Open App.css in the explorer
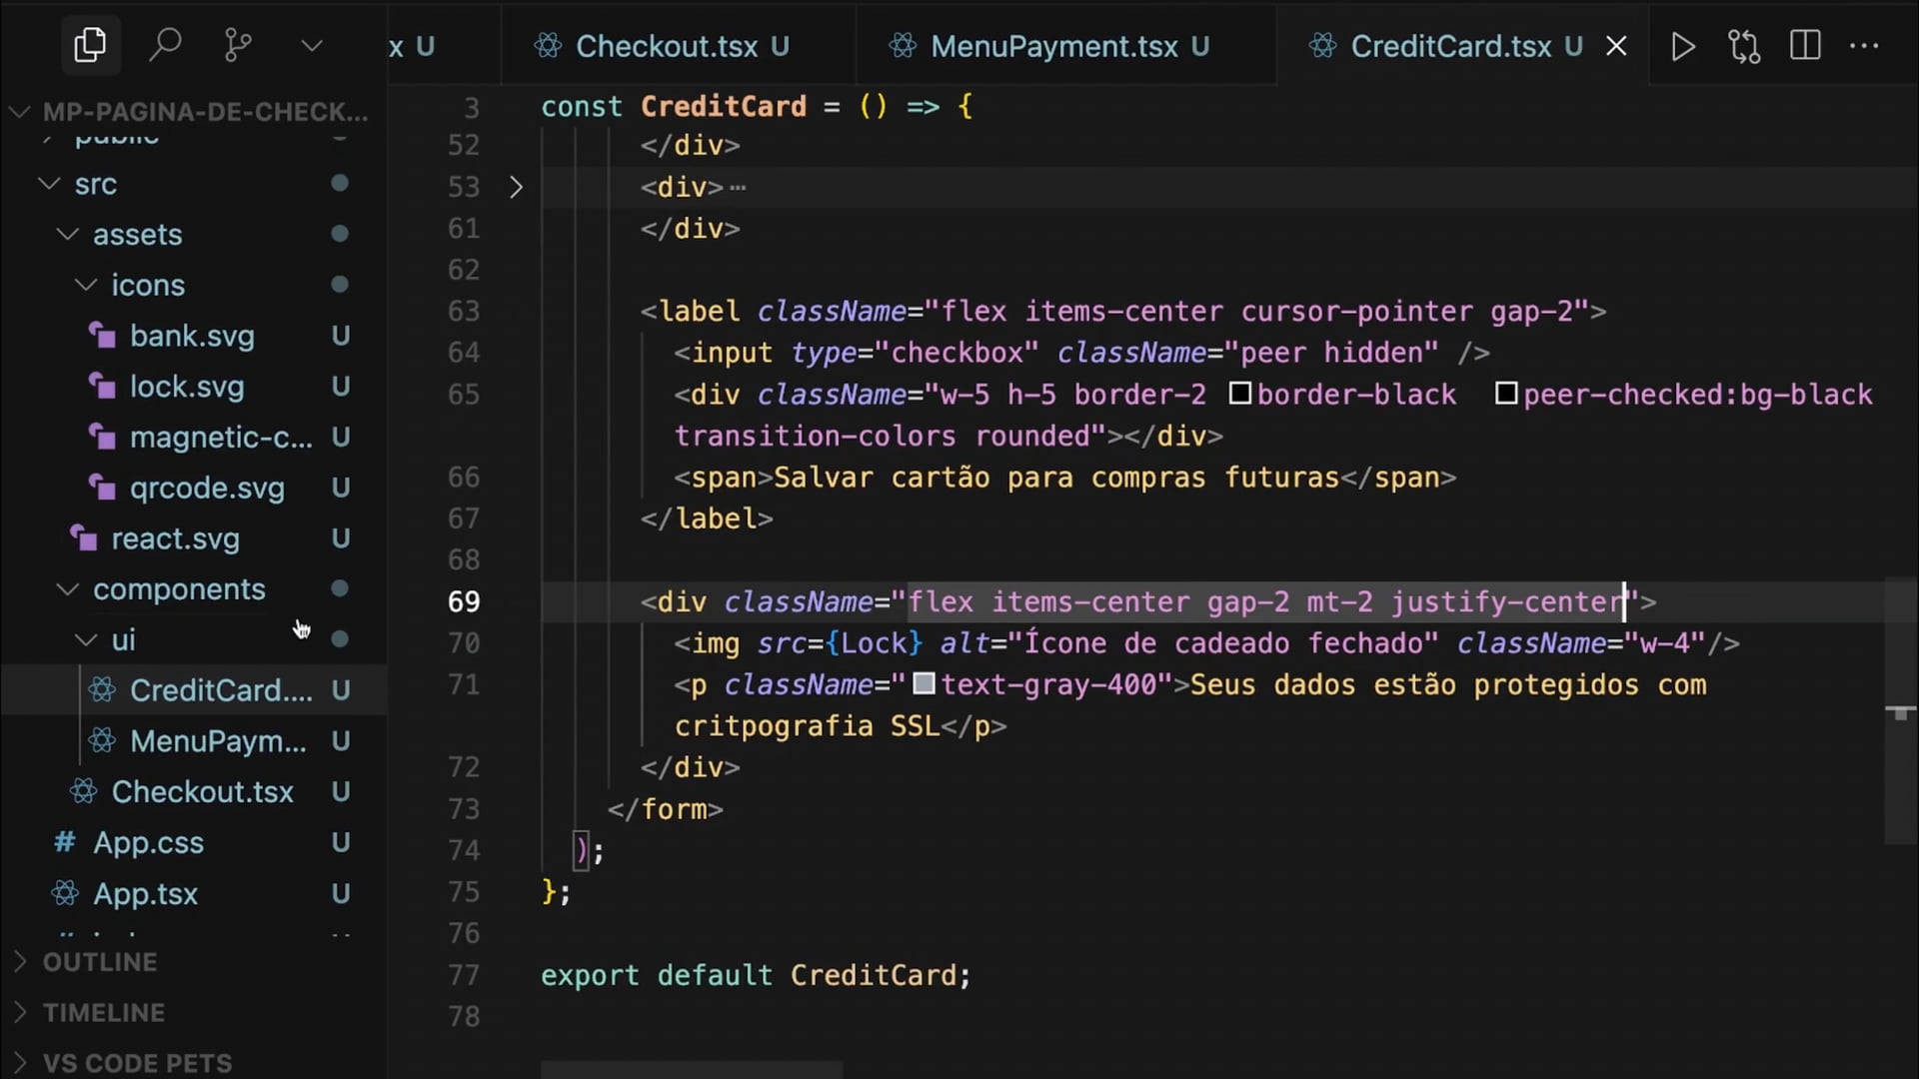The height and width of the screenshot is (1079, 1919). click(x=148, y=842)
